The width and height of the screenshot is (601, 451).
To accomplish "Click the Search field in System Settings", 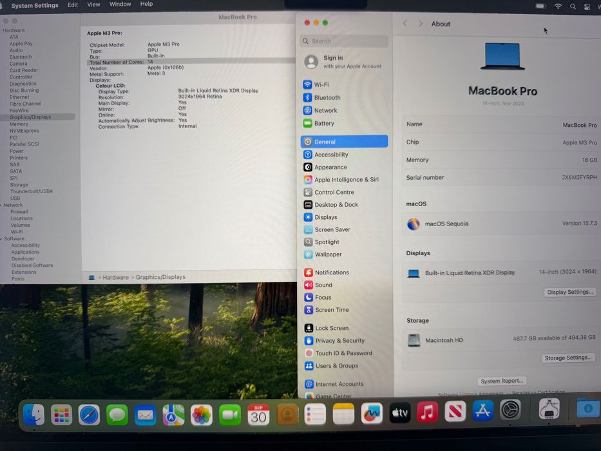I will (344, 41).
